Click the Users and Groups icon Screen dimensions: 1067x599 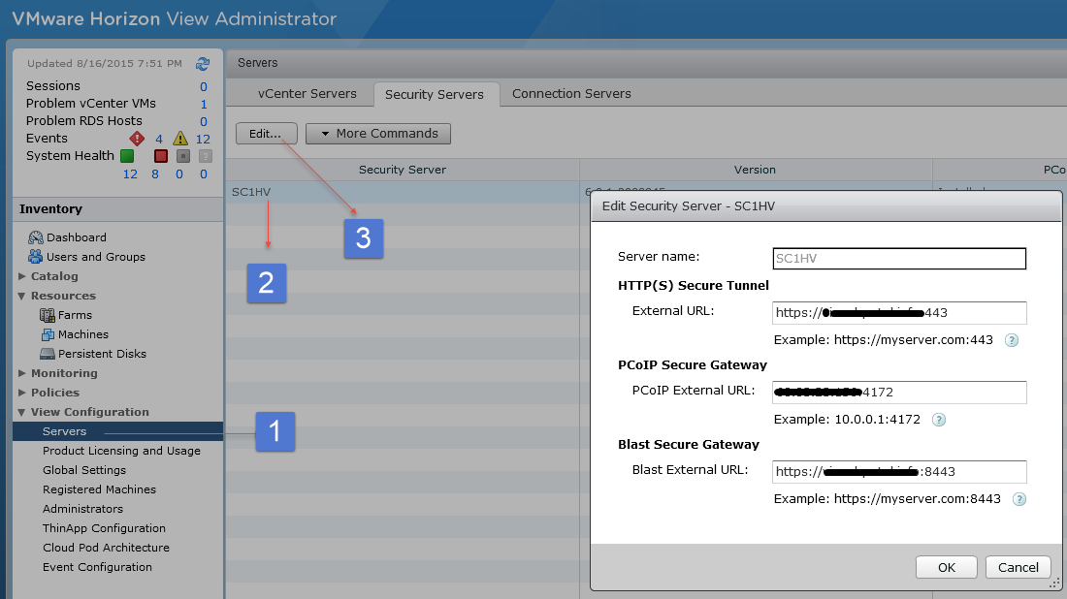click(x=35, y=256)
